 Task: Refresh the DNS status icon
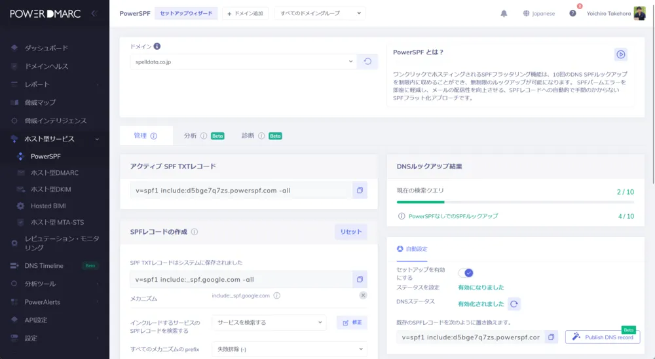(514, 304)
